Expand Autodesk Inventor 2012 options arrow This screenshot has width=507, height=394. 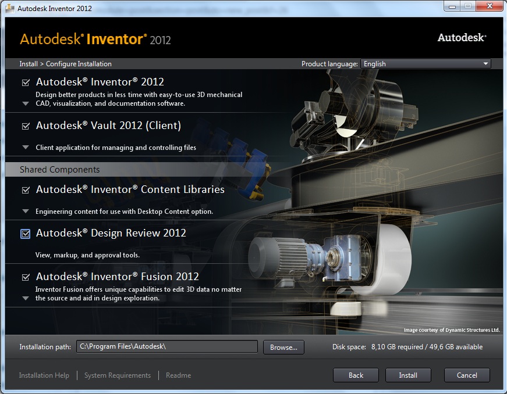point(26,104)
